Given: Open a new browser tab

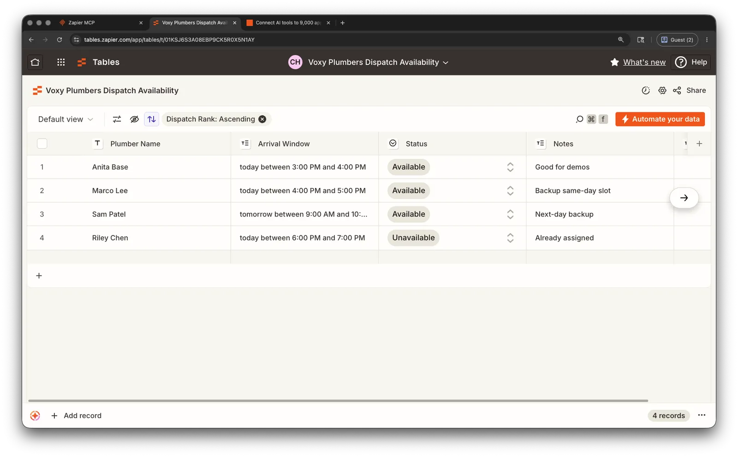Looking at the screenshot, I should coord(342,23).
